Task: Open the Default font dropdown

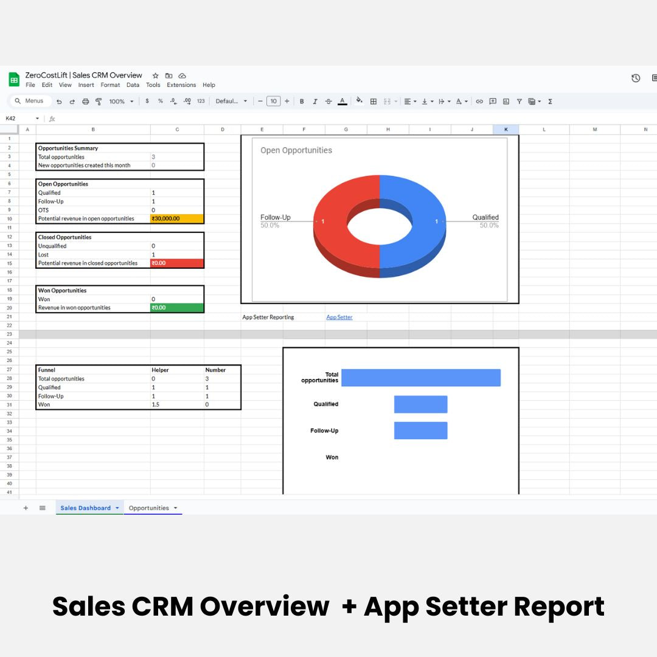Action: pyautogui.click(x=232, y=102)
